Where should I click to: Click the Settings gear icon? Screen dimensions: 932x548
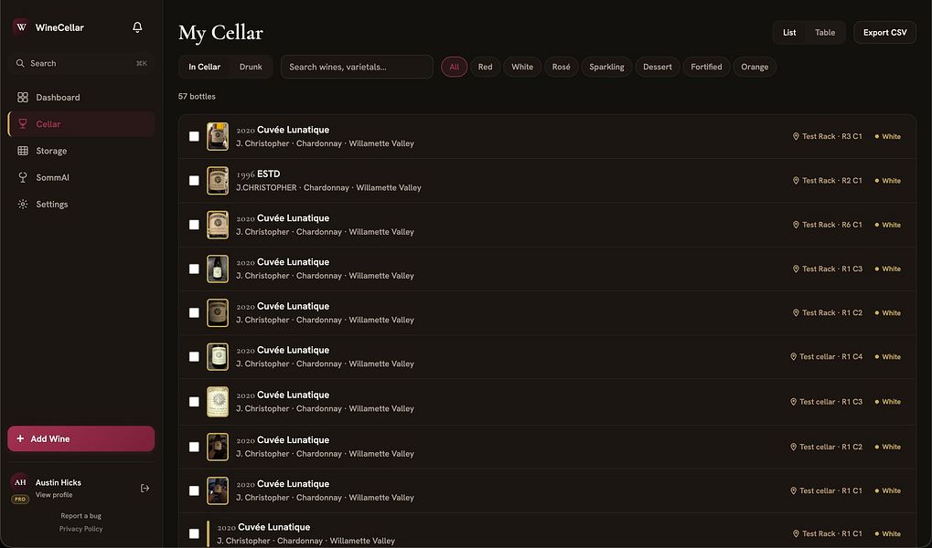pos(23,205)
